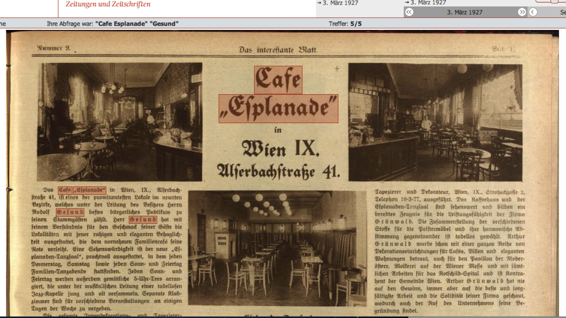Click 'Wien IX.' in the headline

coord(280,149)
